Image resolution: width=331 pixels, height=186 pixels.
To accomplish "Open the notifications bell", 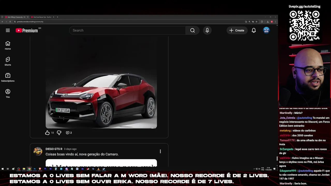I will pyautogui.click(x=254, y=30).
